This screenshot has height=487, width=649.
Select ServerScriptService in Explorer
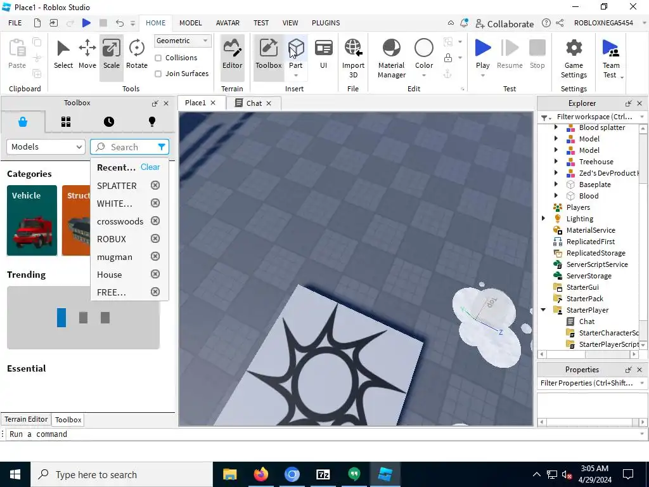click(597, 264)
